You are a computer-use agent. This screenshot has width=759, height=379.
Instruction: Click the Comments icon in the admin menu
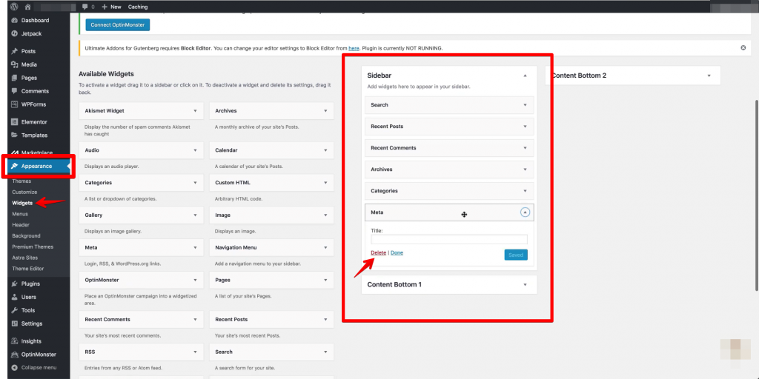pyautogui.click(x=15, y=91)
